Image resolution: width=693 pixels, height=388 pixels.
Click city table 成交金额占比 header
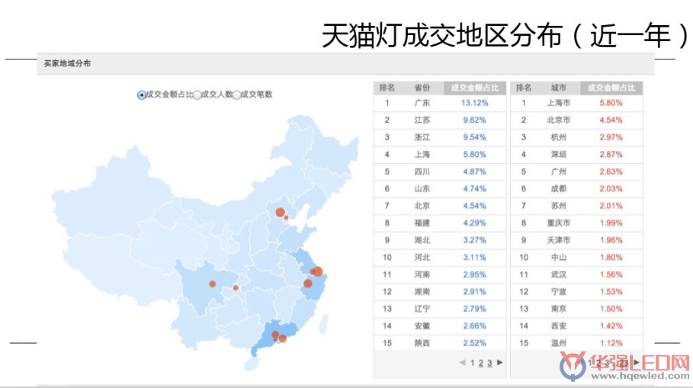tap(611, 88)
